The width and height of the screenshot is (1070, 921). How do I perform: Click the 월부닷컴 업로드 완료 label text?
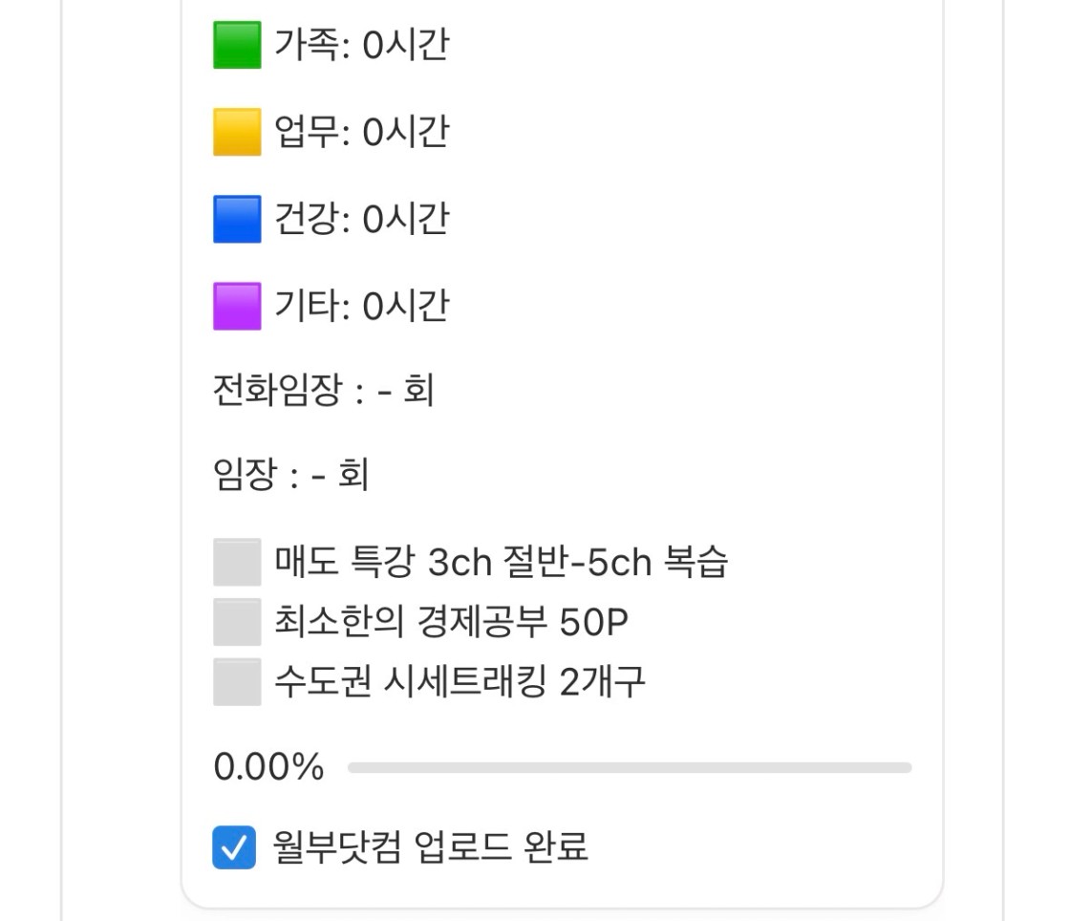[430, 846]
